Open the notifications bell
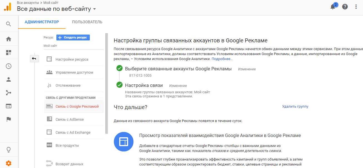The width and height of the screenshot is (363, 168). [333, 7]
